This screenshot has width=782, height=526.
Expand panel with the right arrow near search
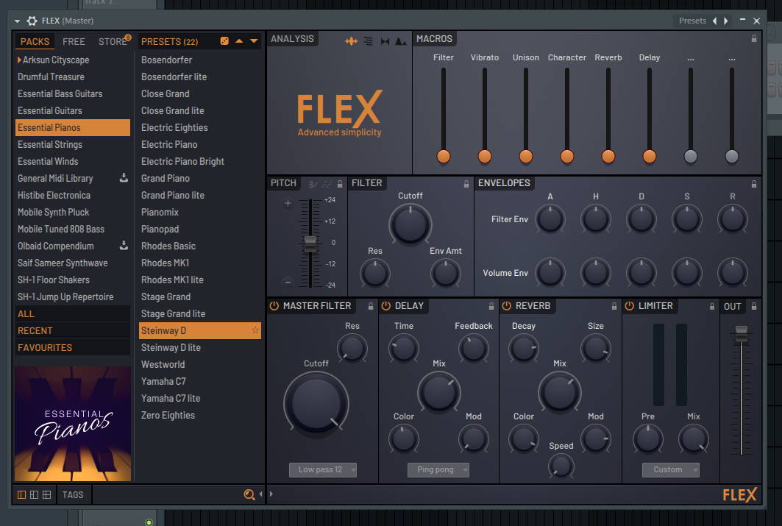[x=271, y=494]
